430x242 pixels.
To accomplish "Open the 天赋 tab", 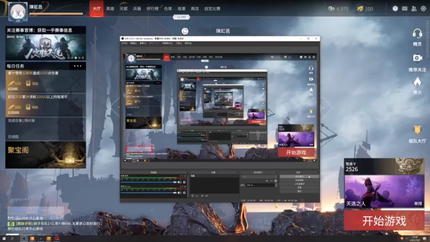I will click(124, 9).
